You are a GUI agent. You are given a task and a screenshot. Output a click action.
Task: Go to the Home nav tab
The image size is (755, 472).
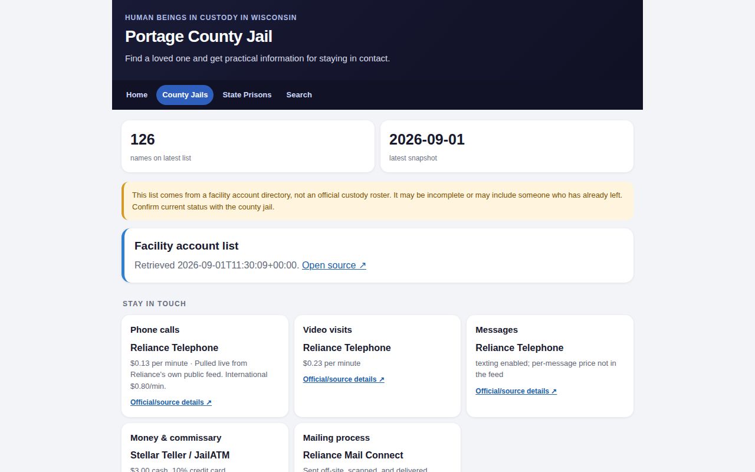[137, 95]
